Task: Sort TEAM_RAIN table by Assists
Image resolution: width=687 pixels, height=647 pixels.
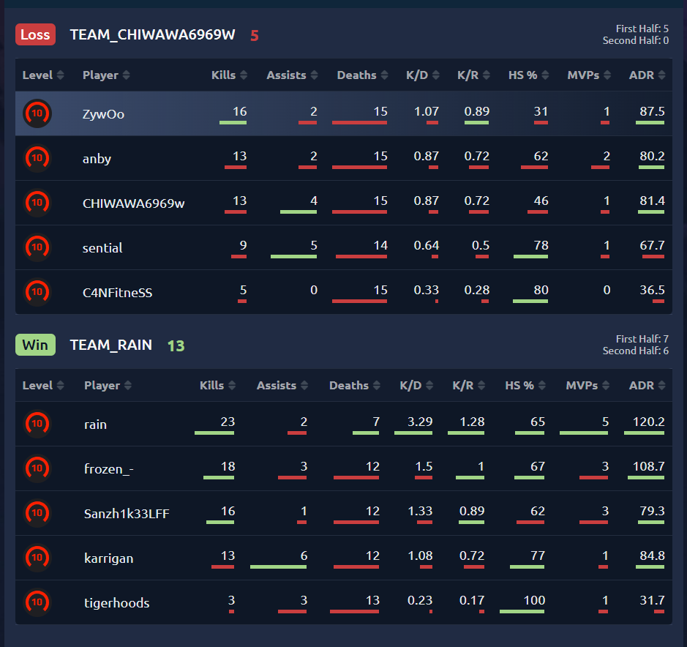Action: click(x=282, y=385)
